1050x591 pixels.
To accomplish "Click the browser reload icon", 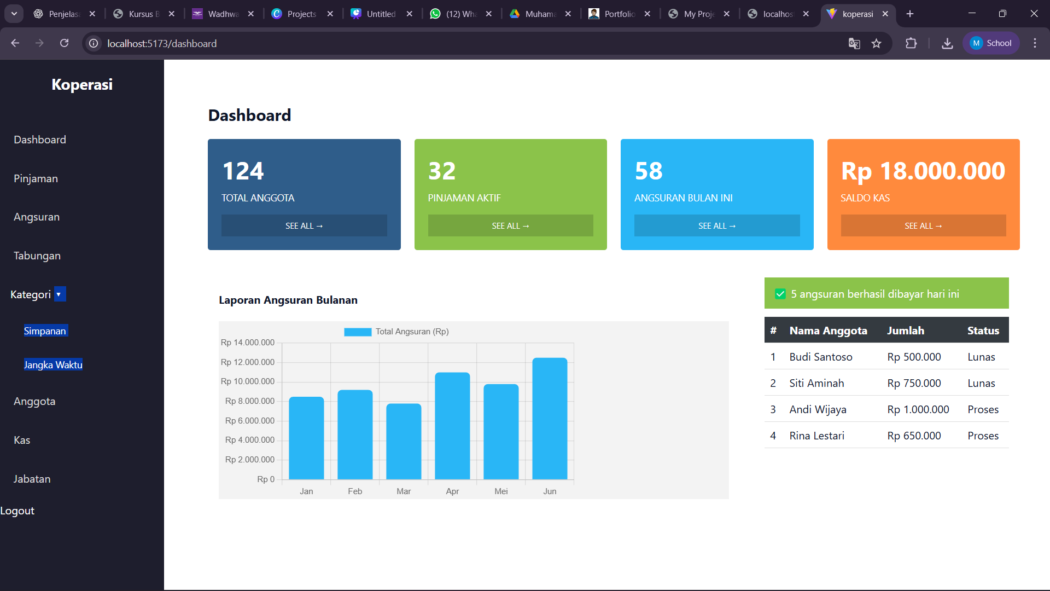I will (x=64, y=43).
